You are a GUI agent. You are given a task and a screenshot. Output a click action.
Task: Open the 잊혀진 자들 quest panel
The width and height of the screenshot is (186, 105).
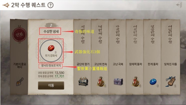[170, 57]
